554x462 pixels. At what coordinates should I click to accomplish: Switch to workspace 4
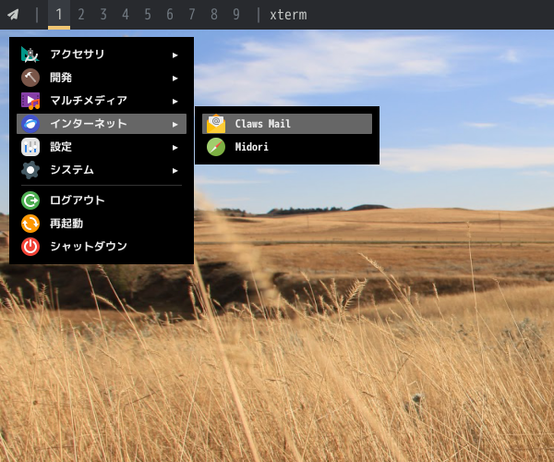coord(126,15)
